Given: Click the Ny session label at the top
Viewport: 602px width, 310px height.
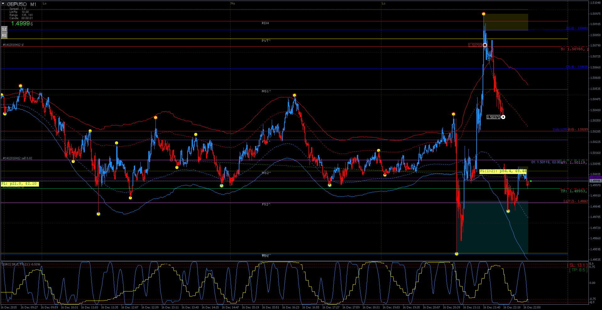Looking at the screenshot, I should click(x=233, y=3).
